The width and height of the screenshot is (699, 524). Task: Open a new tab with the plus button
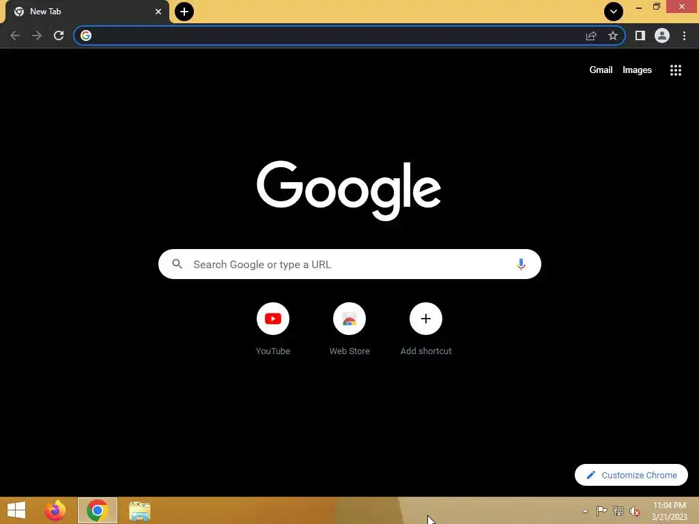(x=184, y=12)
